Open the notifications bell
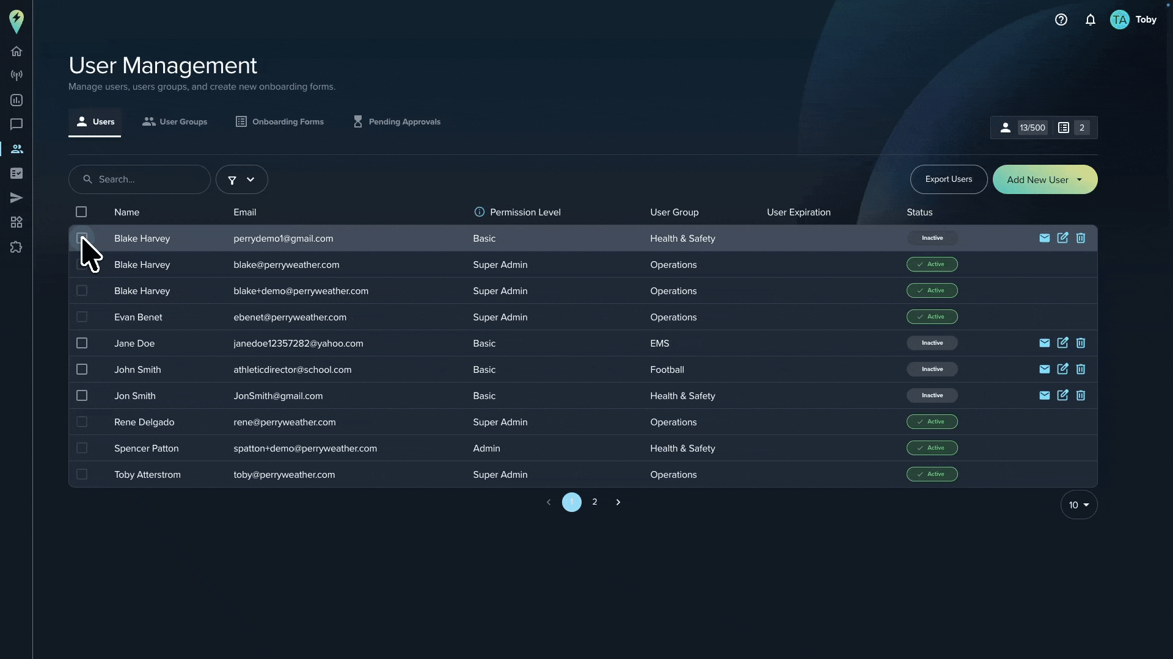Image resolution: width=1173 pixels, height=659 pixels. point(1091,20)
